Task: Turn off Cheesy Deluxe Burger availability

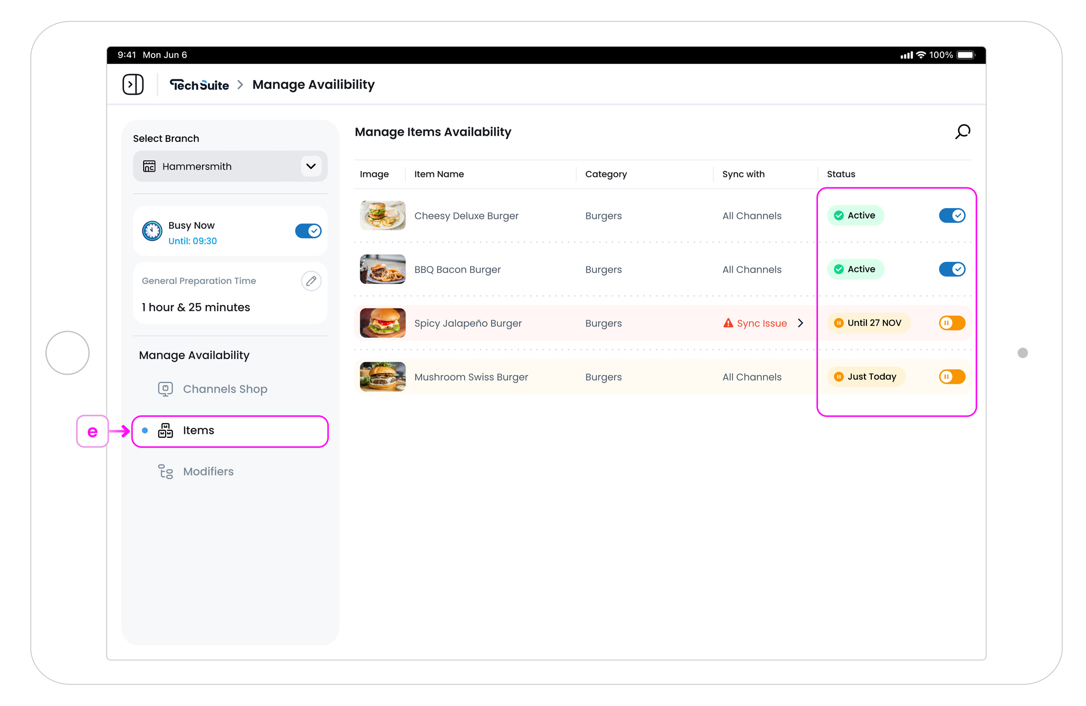Action: (952, 215)
